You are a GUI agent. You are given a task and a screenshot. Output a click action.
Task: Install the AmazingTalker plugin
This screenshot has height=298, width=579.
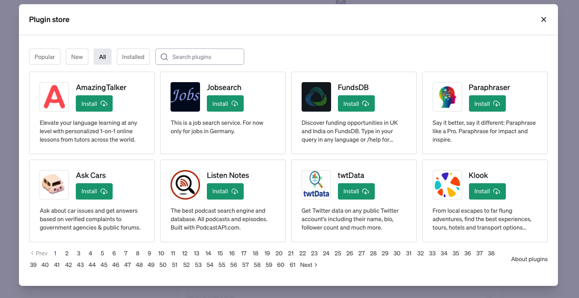click(x=94, y=104)
